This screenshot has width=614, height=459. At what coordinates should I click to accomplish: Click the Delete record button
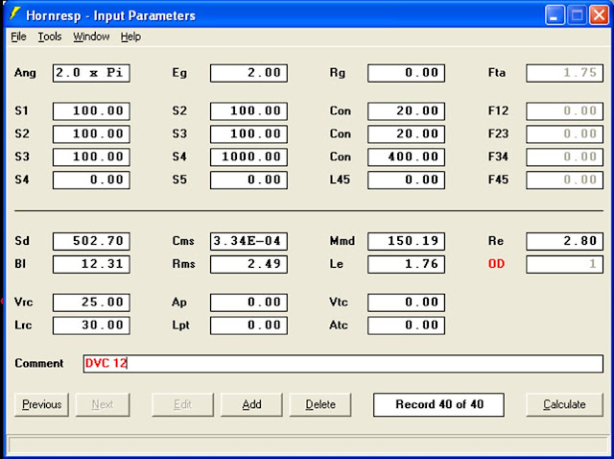320,404
